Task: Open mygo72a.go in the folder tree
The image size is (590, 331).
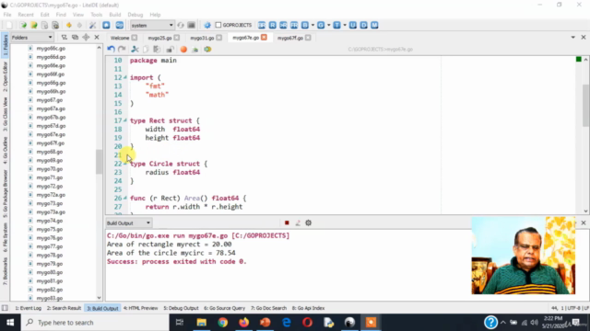Action: coord(51,195)
